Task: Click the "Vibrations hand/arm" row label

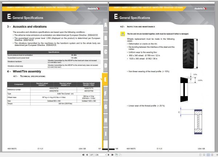Action: pyautogui.click(x=15, y=62)
